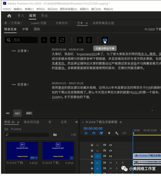Click split segment icon in transcript toolbar
This screenshot has height=176, width=161.
tap(80, 40)
